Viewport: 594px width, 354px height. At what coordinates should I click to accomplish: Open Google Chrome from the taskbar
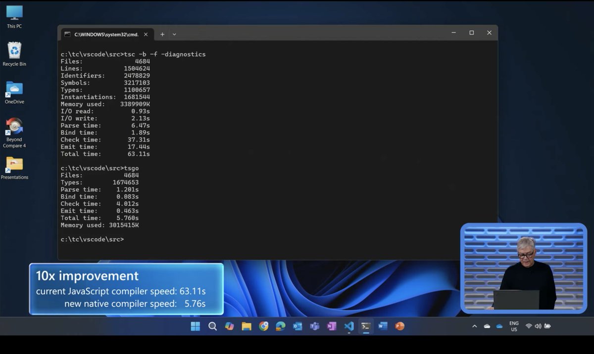(x=264, y=326)
